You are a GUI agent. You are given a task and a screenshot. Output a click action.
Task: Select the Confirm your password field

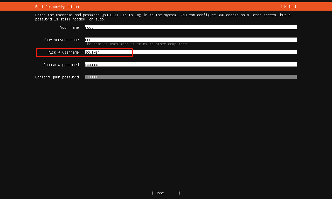click(x=191, y=77)
